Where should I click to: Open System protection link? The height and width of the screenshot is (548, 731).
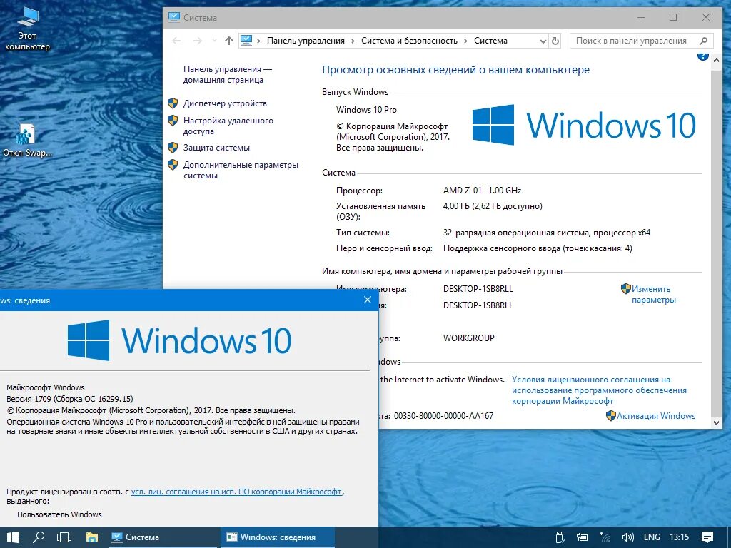click(216, 148)
